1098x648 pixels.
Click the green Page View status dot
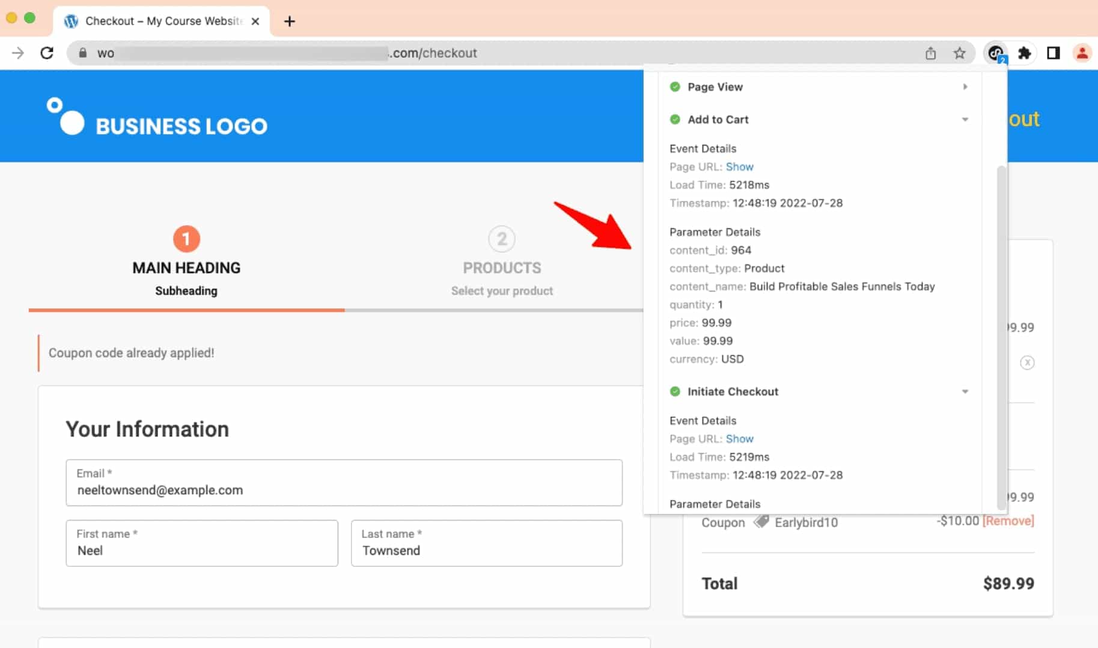coord(675,87)
